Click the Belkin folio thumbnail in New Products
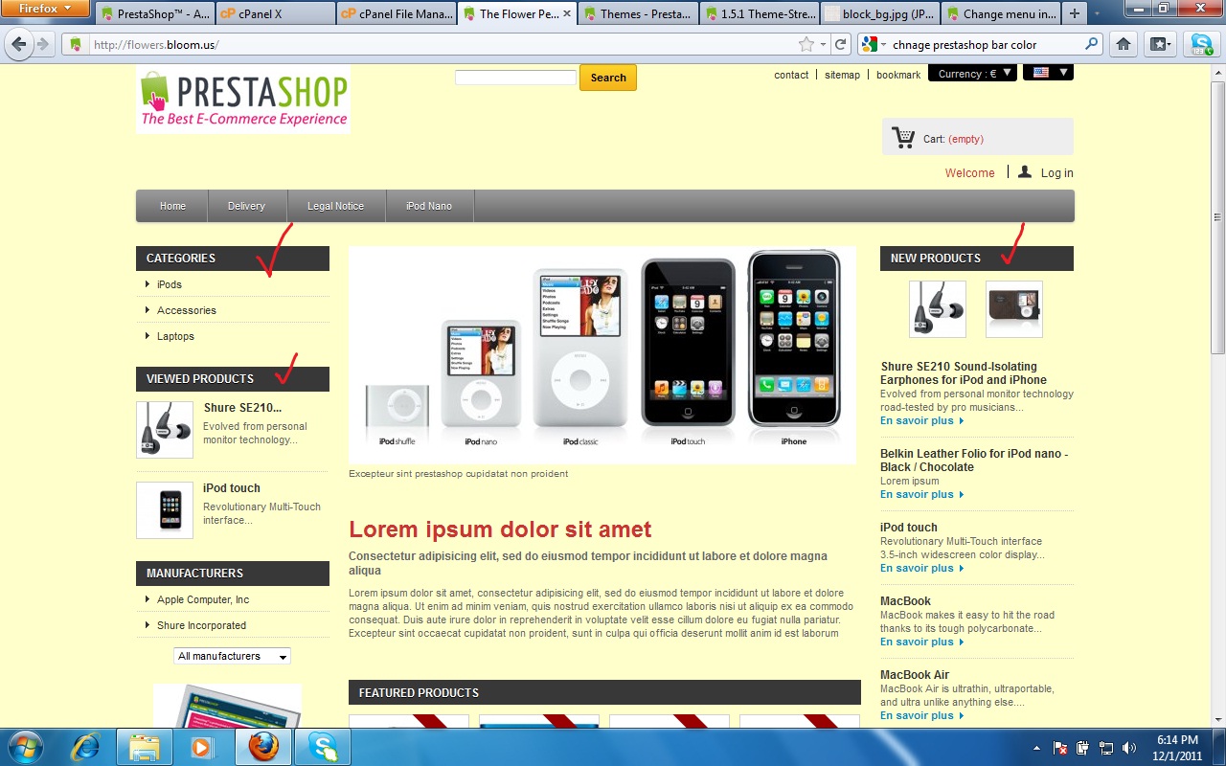Screen dimensions: 1226x766 pyautogui.click(x=1013, y=309)
